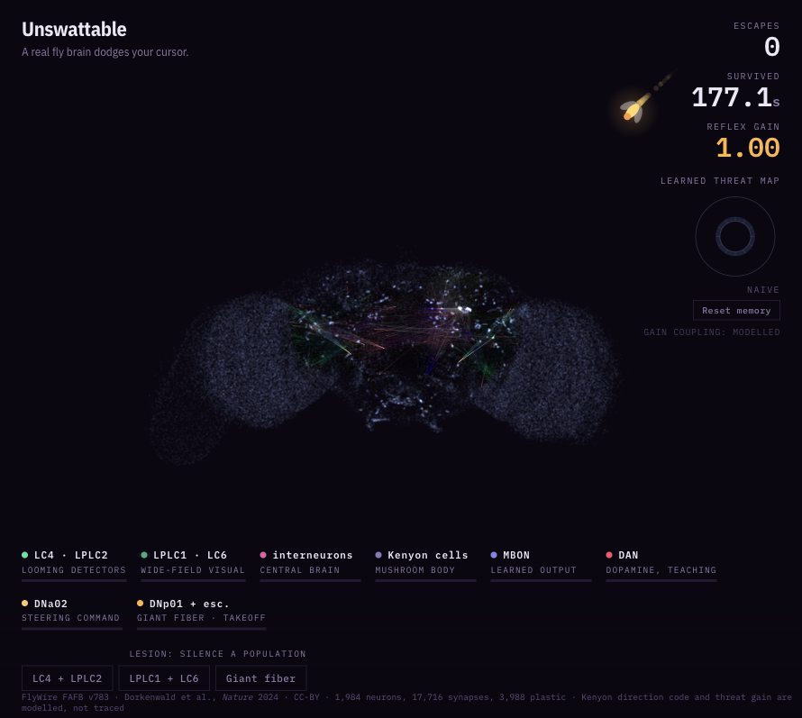Screen dimensions: 802x718
Task: Click the red dot beside DAN
Action: point(609,555)
